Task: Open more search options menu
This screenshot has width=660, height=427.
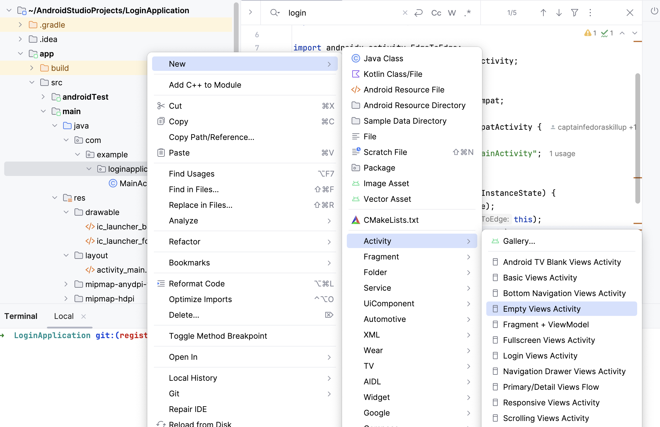Action: click(590, 13)
